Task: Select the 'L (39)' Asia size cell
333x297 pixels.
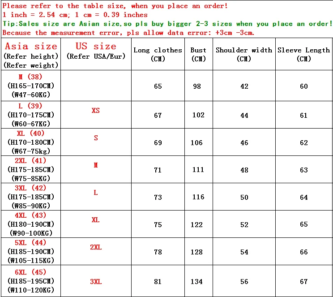Action: [x=31, y=115]
